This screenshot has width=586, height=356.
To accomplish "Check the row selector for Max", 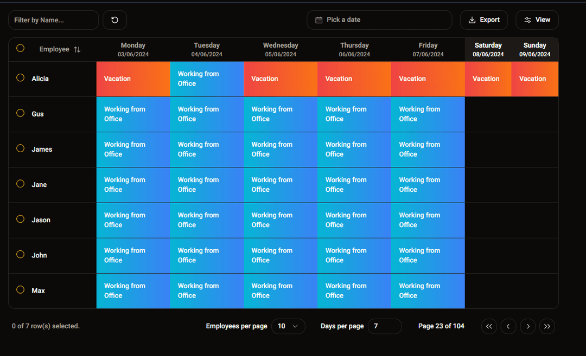I will click(x=21, y=290).
